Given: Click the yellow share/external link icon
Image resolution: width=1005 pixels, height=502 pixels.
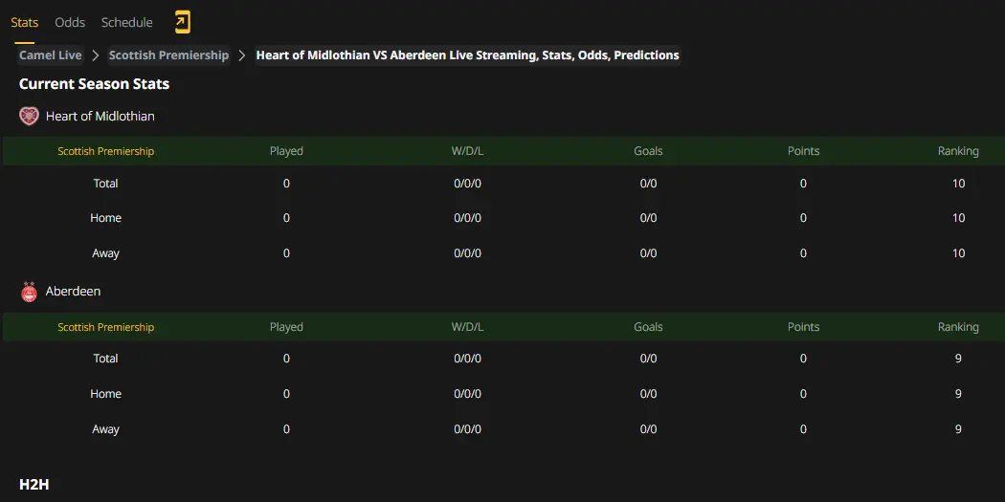Looking at the screenshot, I should click(x=183, y=22).
